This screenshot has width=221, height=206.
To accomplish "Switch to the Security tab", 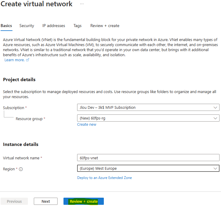I will tap(27, 26).
